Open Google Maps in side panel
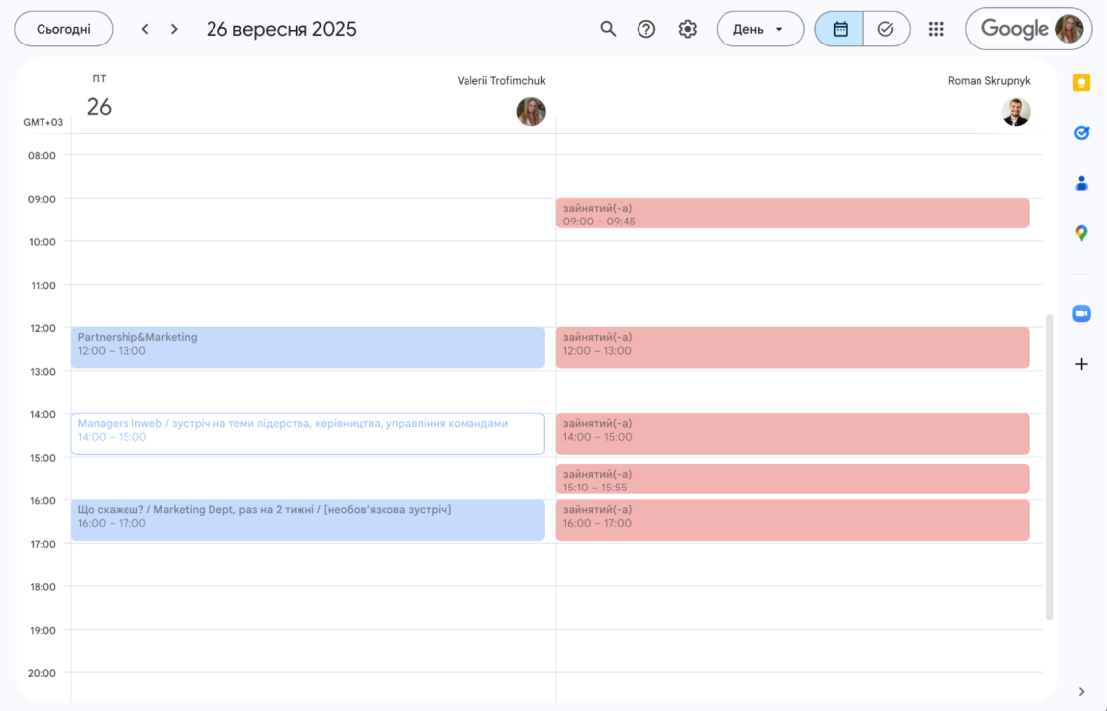 1081,233
